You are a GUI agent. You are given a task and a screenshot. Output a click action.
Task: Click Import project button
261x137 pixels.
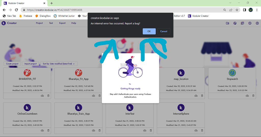click(31, 64)
